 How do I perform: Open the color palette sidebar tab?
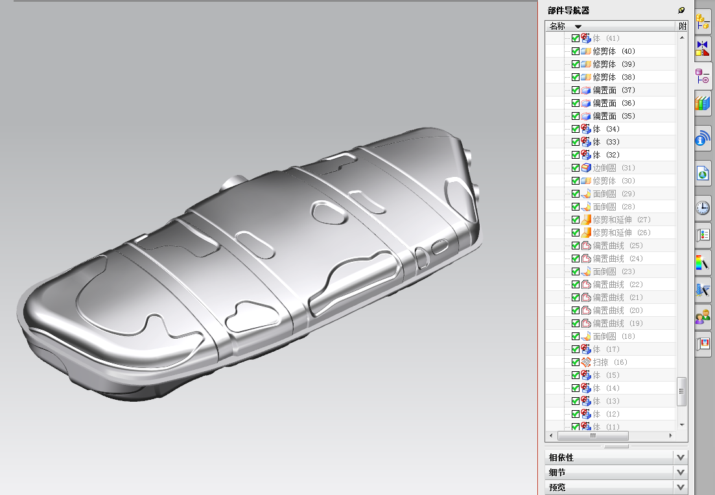[x=703, y=262]
